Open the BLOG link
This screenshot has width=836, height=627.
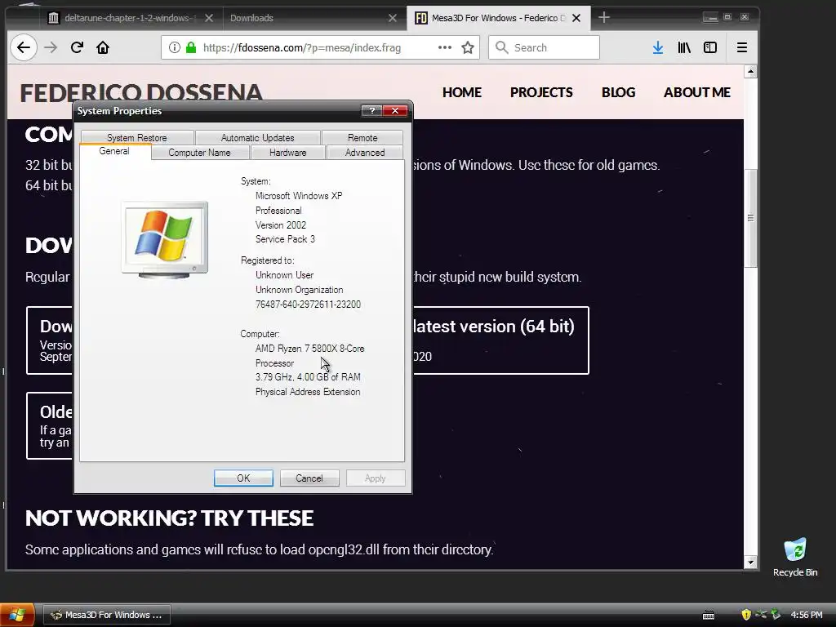point(619,92)
